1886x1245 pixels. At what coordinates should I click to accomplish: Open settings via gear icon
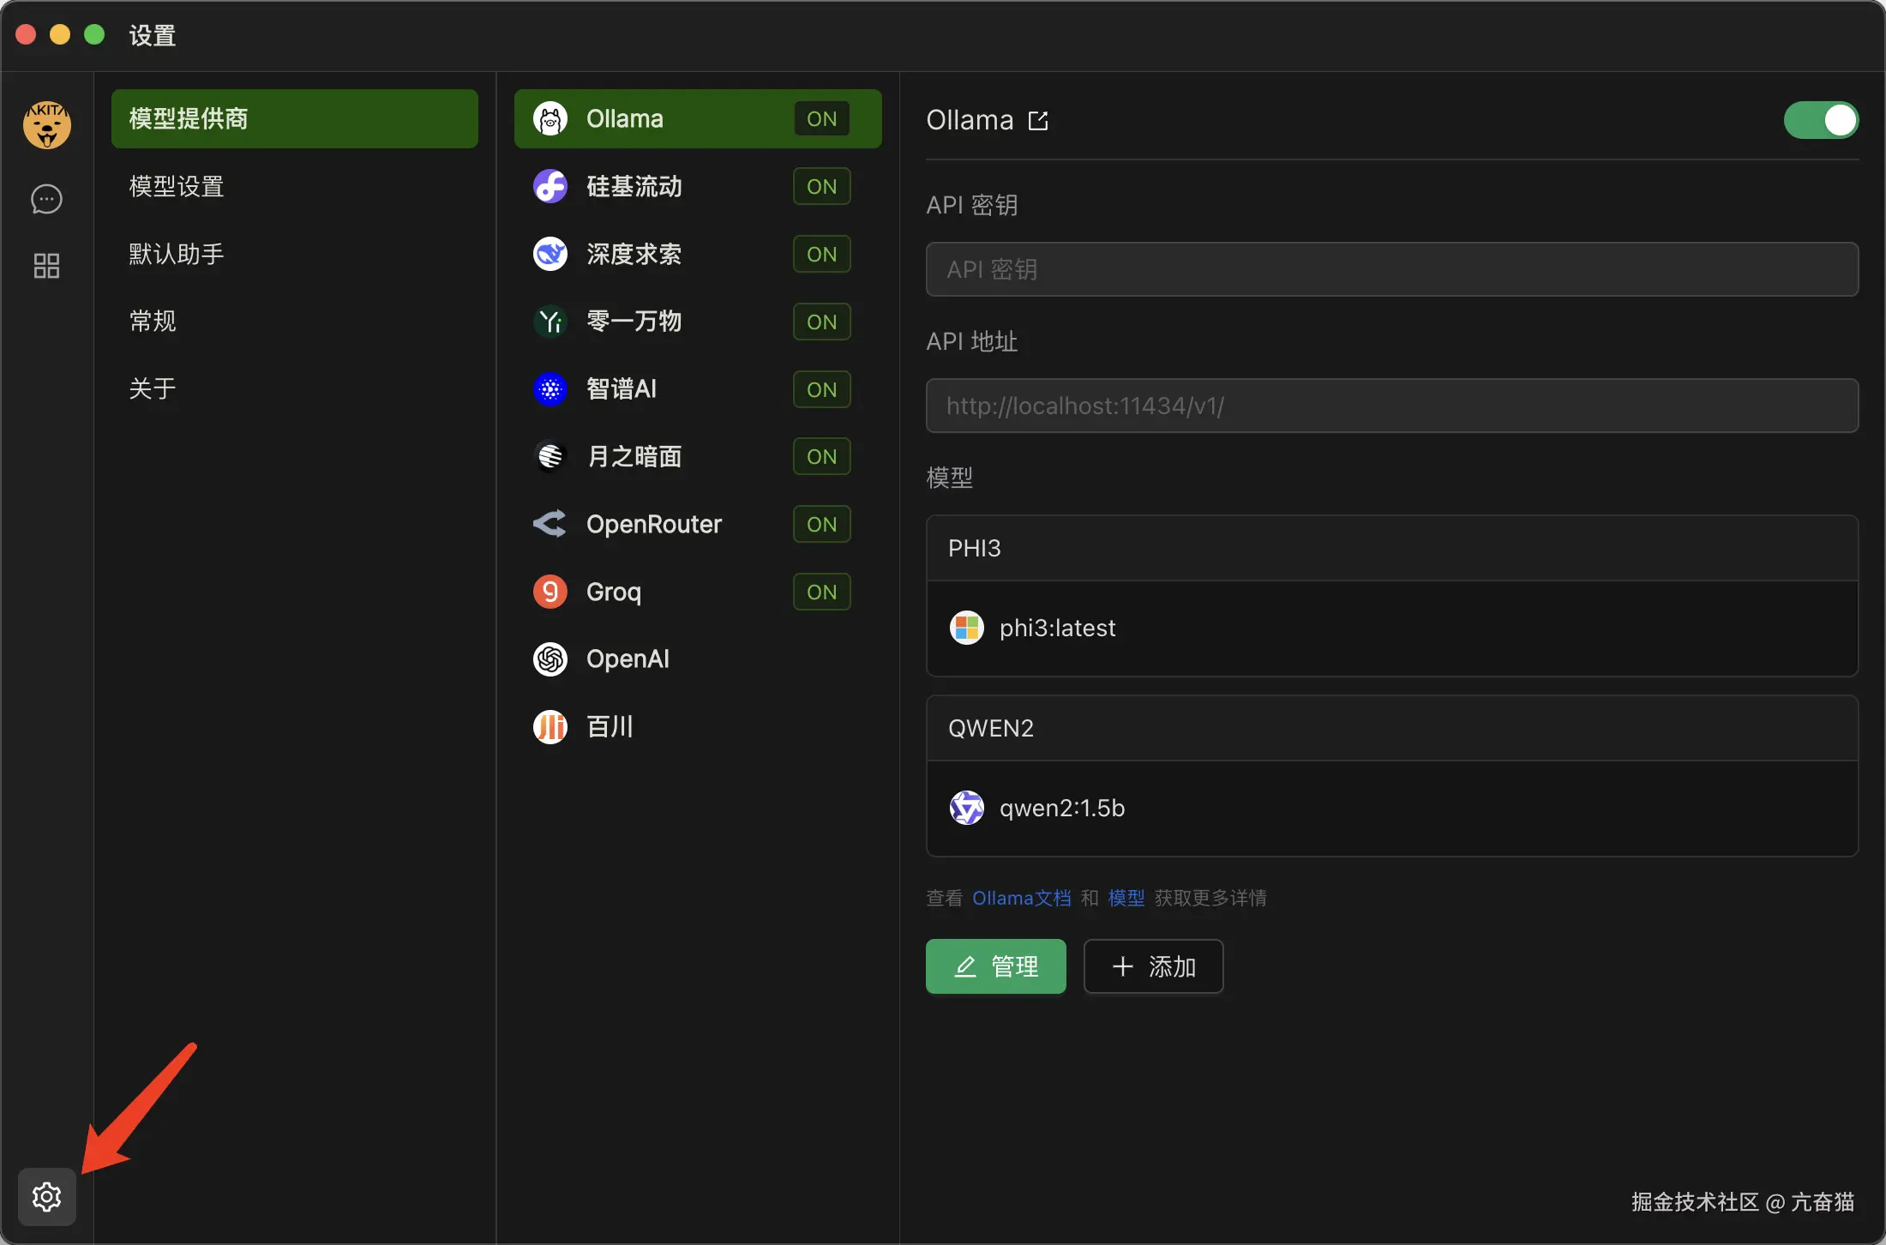click(x=46, y=1196)
